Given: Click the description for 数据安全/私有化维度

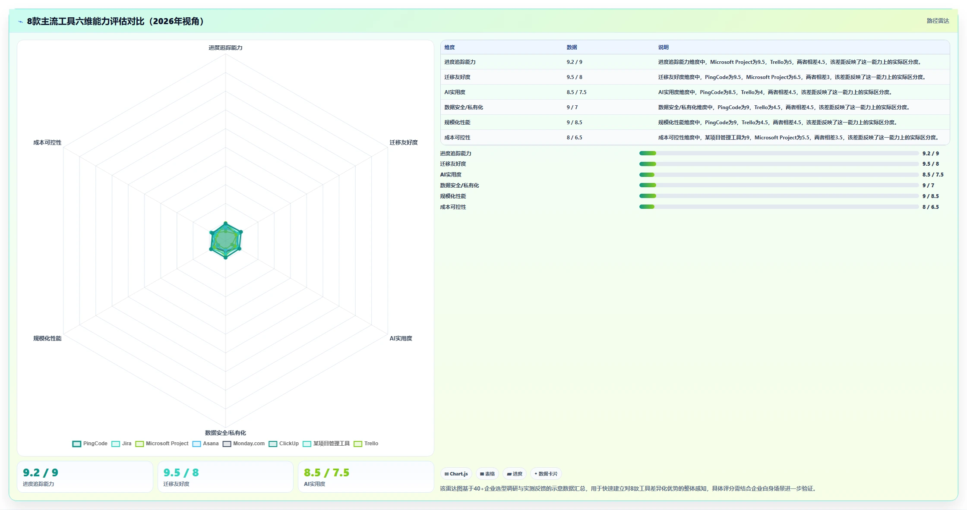Looking at the screenshot, I should tap(785, 107).
